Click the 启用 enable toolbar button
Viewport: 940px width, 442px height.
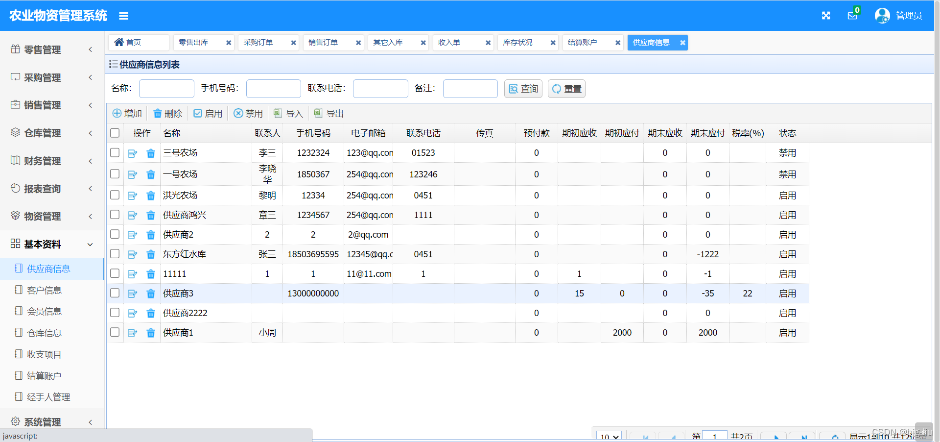[208, 114]
